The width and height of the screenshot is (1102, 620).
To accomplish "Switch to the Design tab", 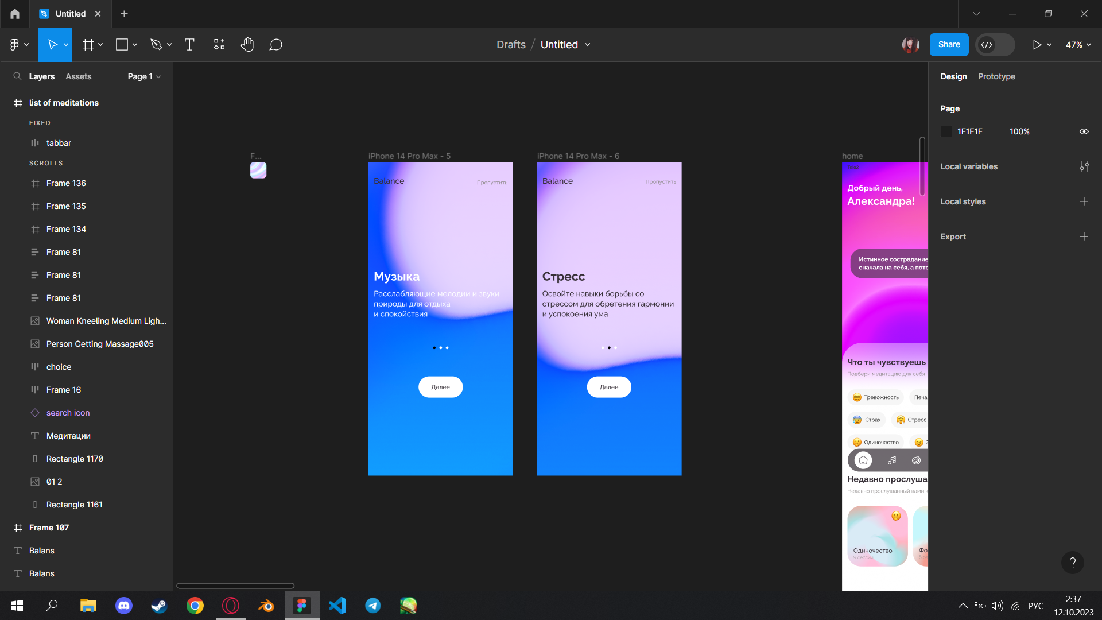I will click(x=953, y=76).
